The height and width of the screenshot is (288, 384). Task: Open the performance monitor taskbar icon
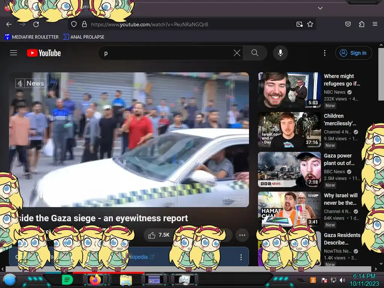184,280
